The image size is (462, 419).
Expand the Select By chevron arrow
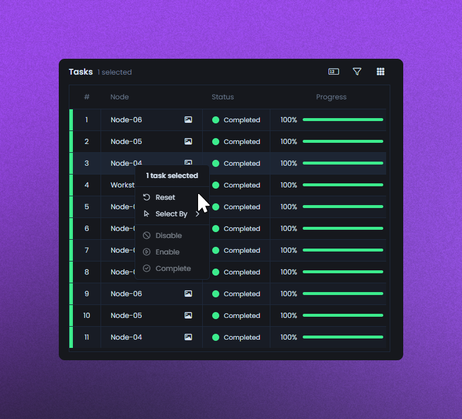click(197, 214)
